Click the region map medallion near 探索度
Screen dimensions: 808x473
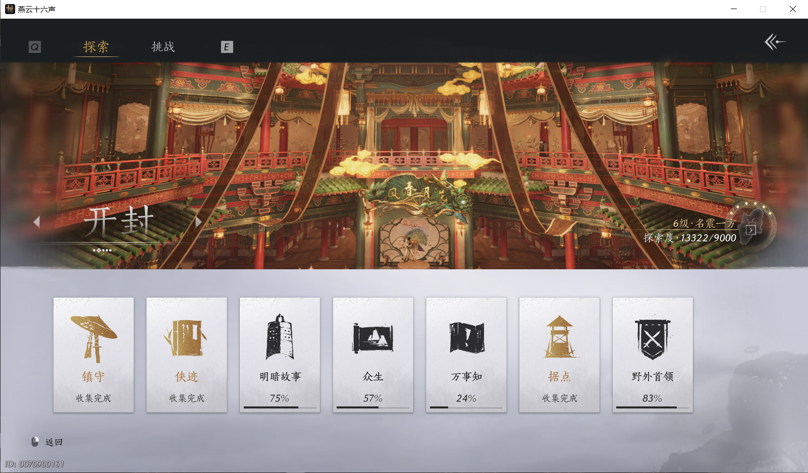coord(750,227)
